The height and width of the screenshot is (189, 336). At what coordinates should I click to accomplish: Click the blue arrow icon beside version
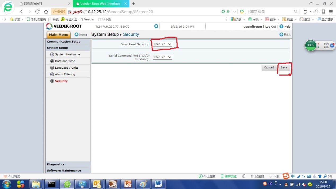(x=156, y=26)
